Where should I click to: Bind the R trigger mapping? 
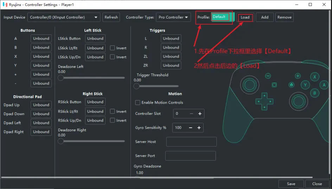[x=171, y=47]
